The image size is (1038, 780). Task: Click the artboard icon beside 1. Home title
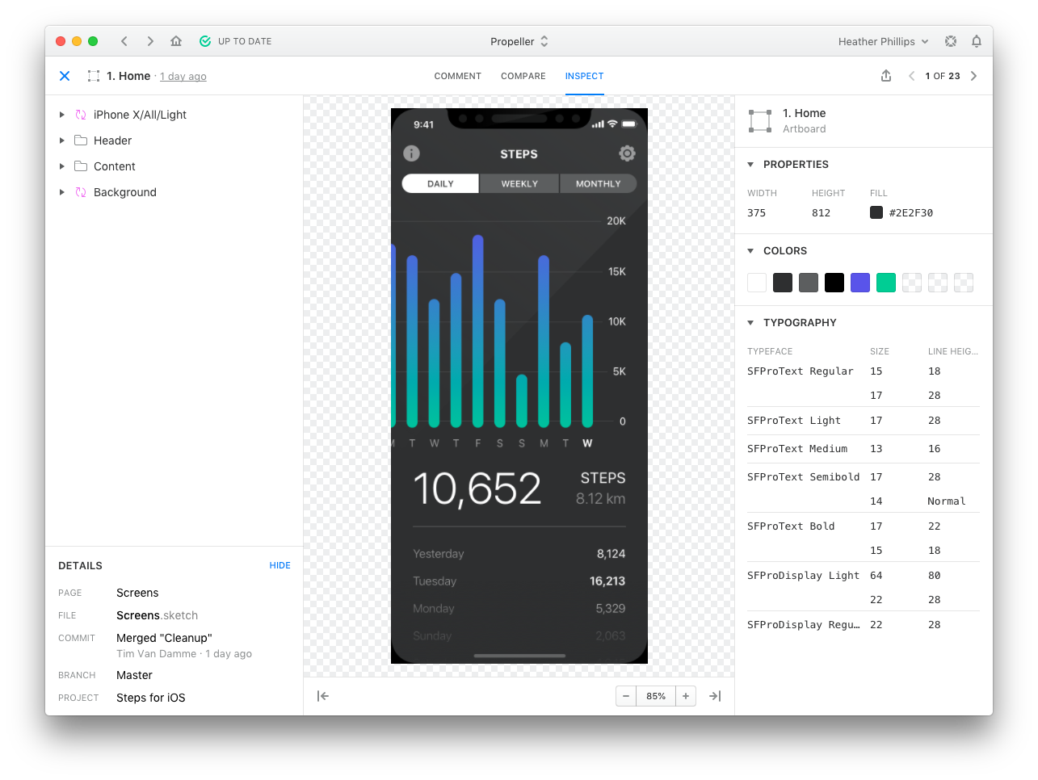[x=94, y=76]
